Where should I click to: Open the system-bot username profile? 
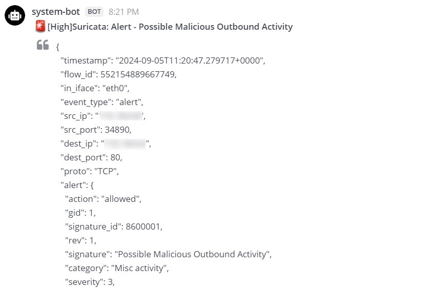pyautogui.click(x=55, y=11)
